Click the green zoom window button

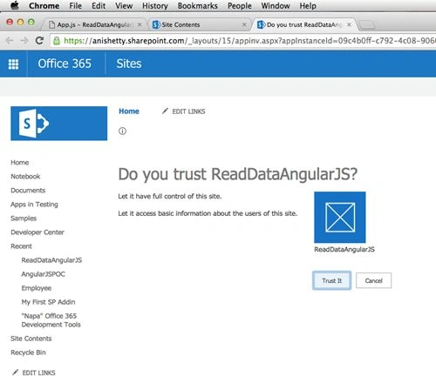tap(31, 22)
